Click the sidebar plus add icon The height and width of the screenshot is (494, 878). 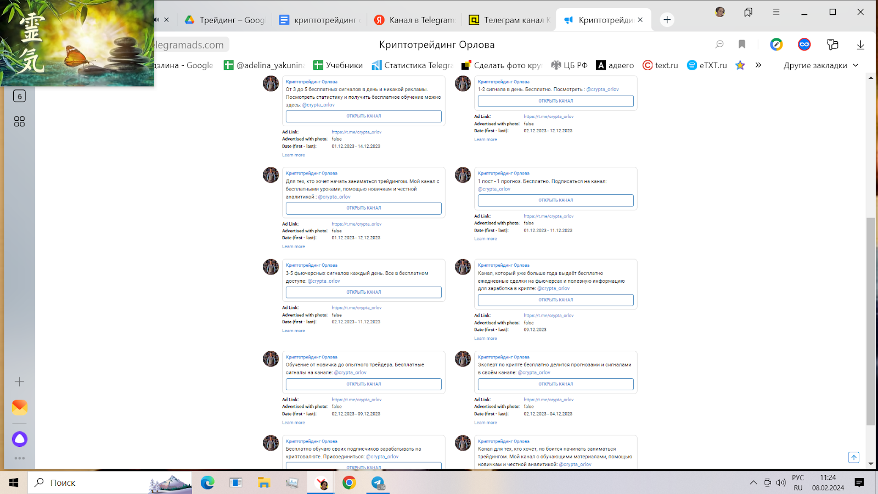(19, 381)
